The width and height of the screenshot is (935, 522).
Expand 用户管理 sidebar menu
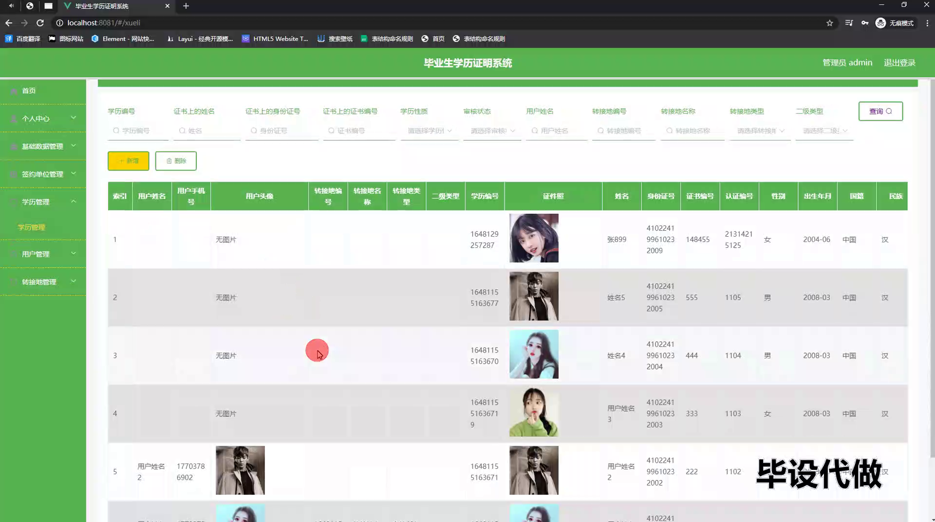(x=43, y=254)
